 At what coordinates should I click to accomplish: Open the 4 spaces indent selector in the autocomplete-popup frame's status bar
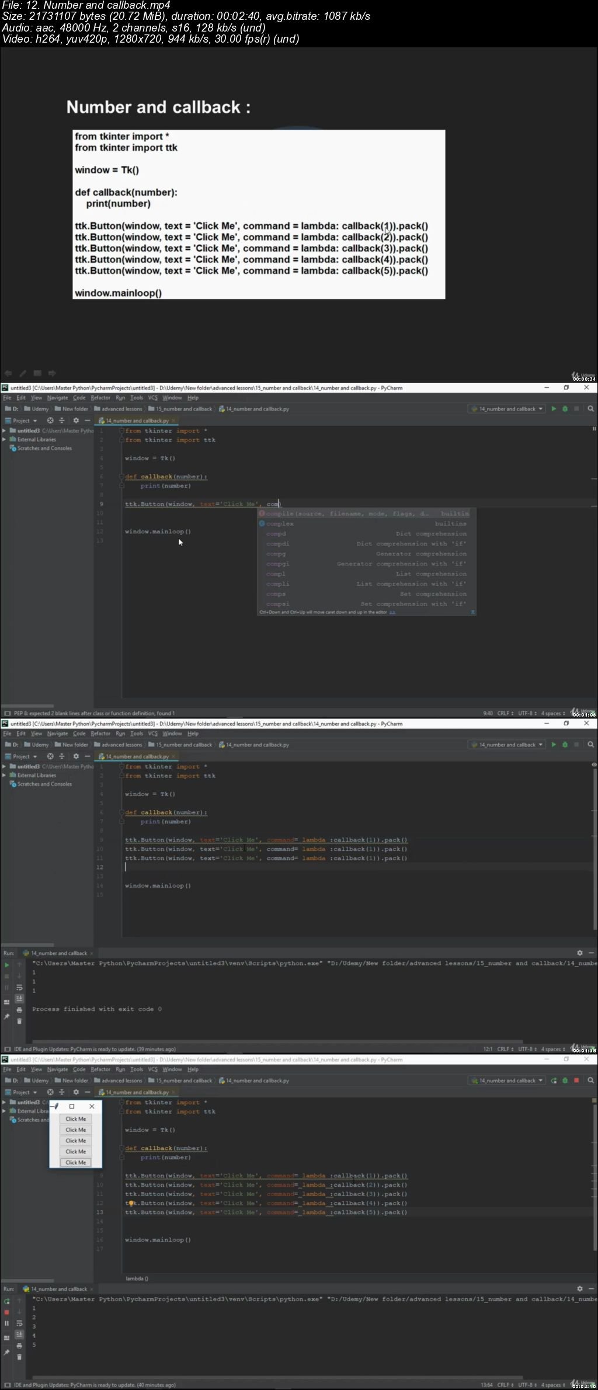(553, 713)
